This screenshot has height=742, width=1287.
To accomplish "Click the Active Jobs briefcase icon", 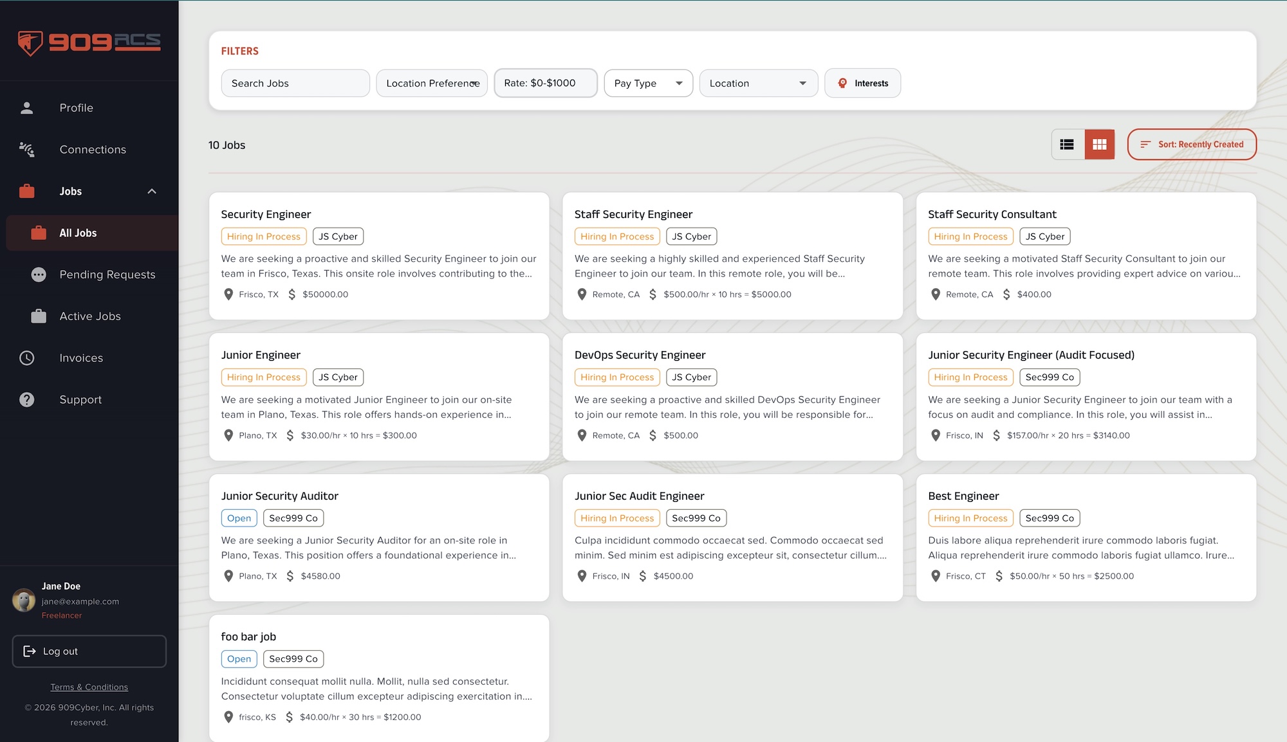I will point(39,316).
